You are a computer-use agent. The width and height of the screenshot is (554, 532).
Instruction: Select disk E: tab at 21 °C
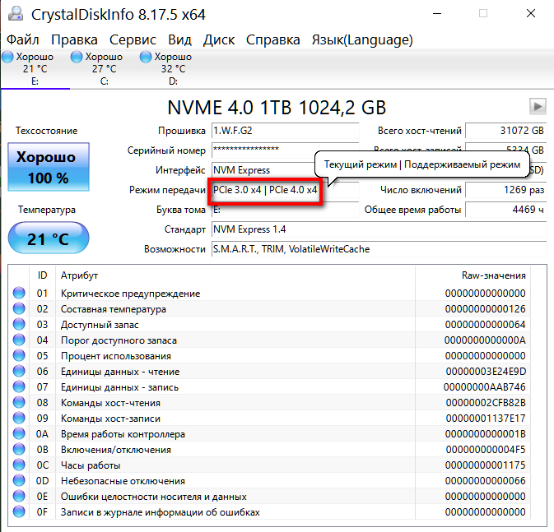pos(35,69)
